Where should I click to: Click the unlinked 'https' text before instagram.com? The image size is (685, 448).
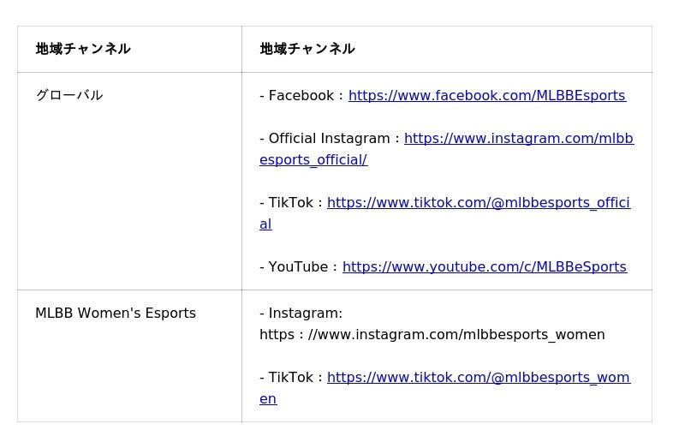pyautogui.click(x=276, y=335)
